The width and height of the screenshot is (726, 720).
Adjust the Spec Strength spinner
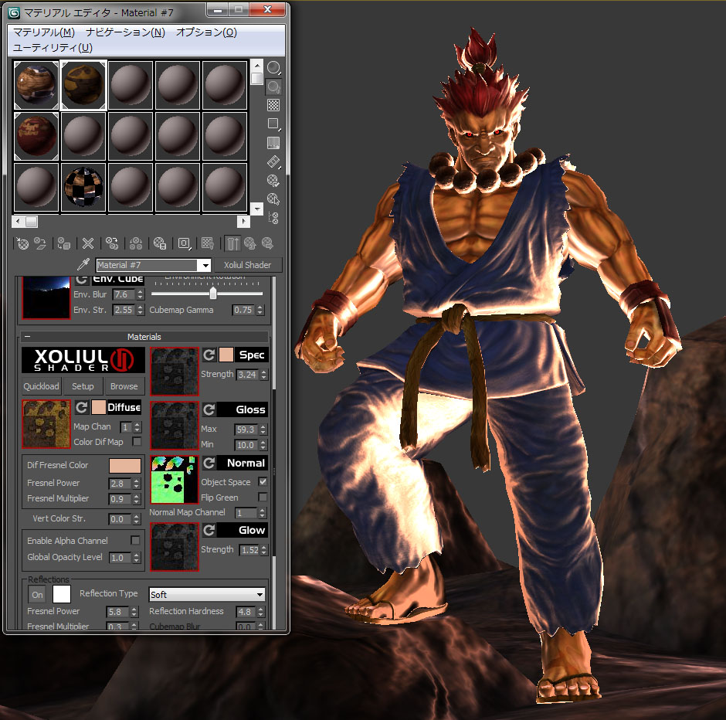point(263,375)
